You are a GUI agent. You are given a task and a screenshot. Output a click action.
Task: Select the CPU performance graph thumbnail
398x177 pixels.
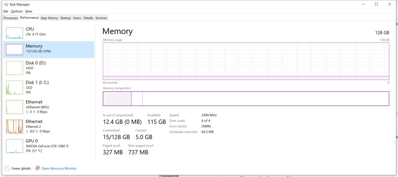tap(15, 33)
